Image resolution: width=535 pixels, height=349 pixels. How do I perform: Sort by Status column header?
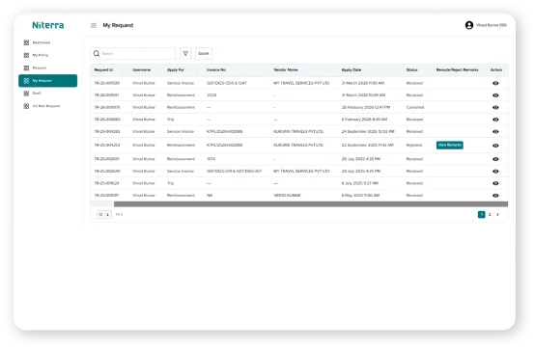click(411, 69)
